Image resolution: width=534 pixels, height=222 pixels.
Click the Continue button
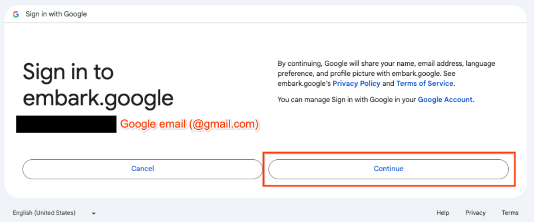click(389, 169)
